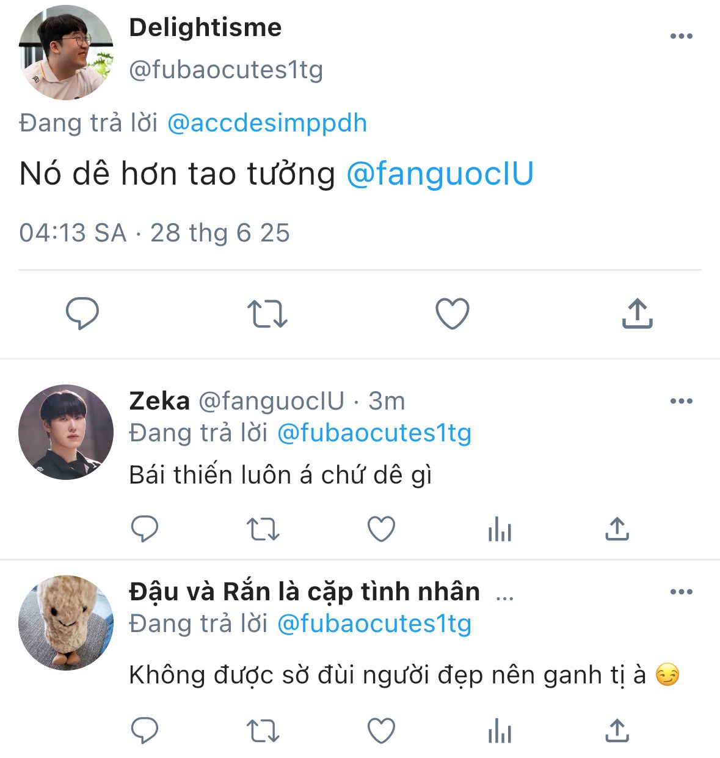Open more options on Đậu và Rắn reply
The image size is (720, 758).
(x=681, y=592)
